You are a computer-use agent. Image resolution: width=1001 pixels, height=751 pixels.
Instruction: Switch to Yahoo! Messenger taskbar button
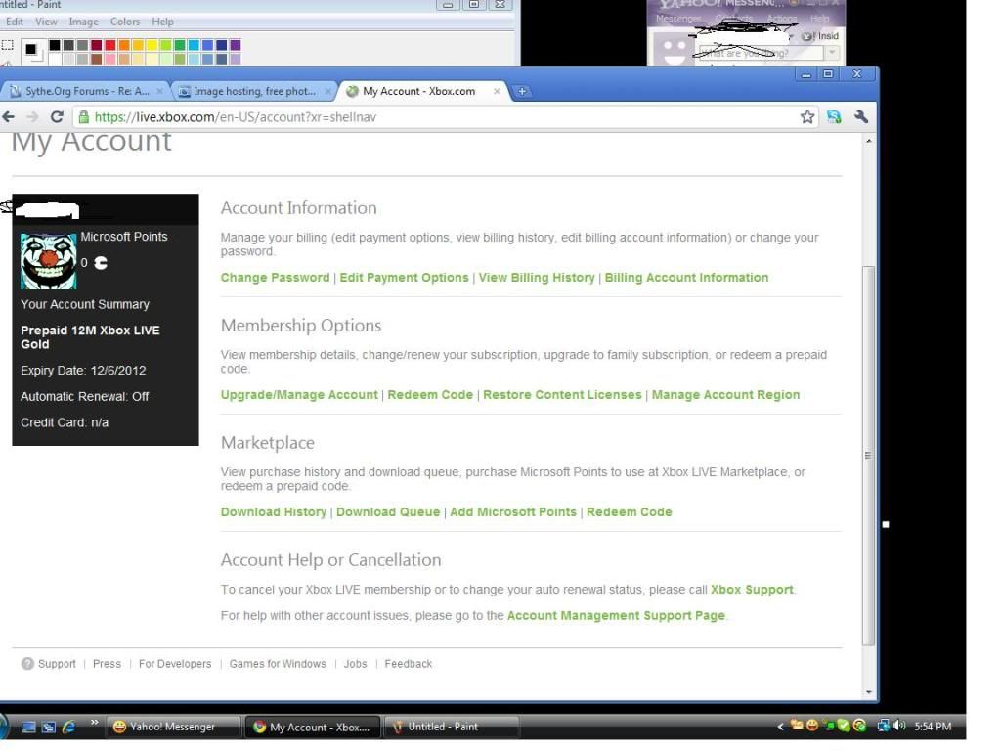[174, 727]
